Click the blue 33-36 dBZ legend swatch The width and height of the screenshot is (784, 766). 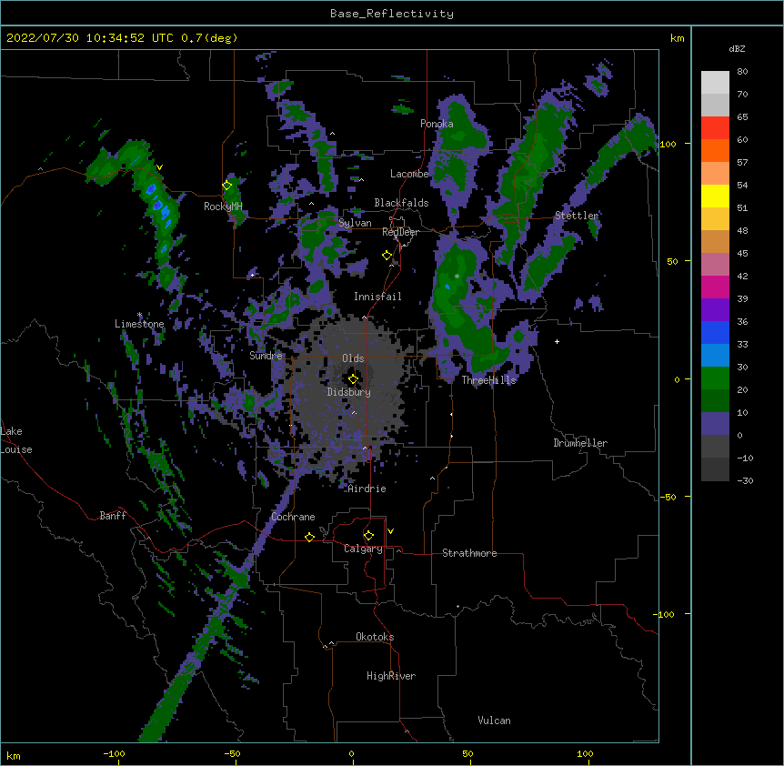pos(715,332)
